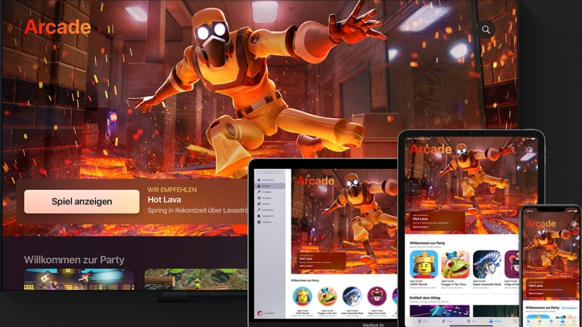Tap the profile avatar on the iPhone screen
The height and width of the screenshot is (327, 582).
point(574,224)
